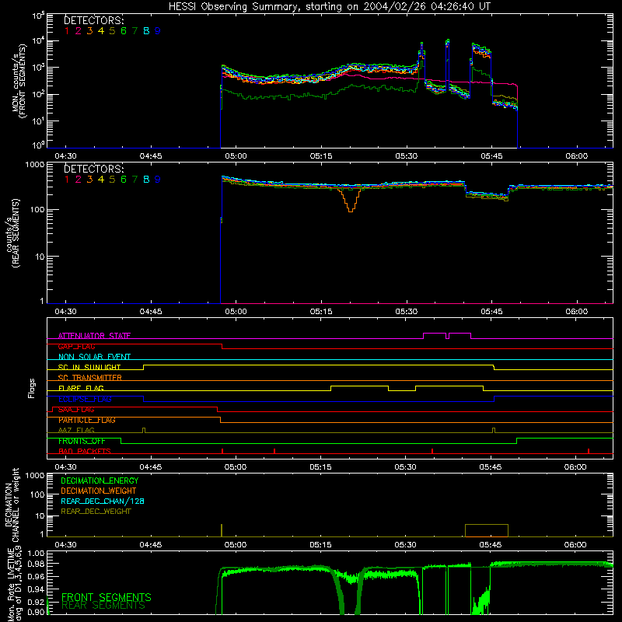Click the 05:30 tick under the flags panel

click(x=405, y=467)
